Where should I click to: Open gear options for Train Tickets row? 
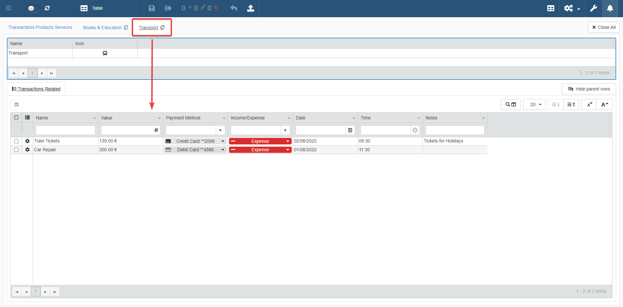coord(28,141)
